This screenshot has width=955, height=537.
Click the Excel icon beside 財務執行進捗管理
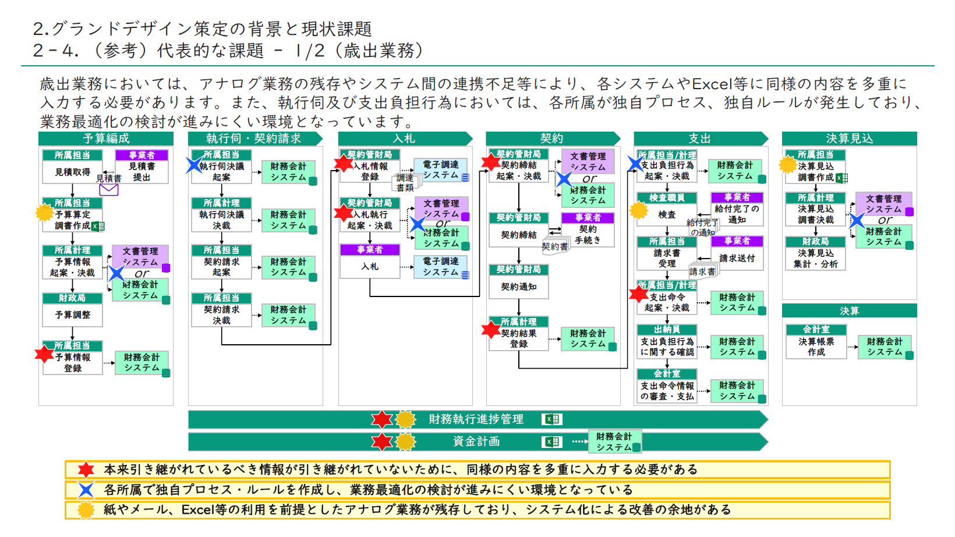[551, 419]
